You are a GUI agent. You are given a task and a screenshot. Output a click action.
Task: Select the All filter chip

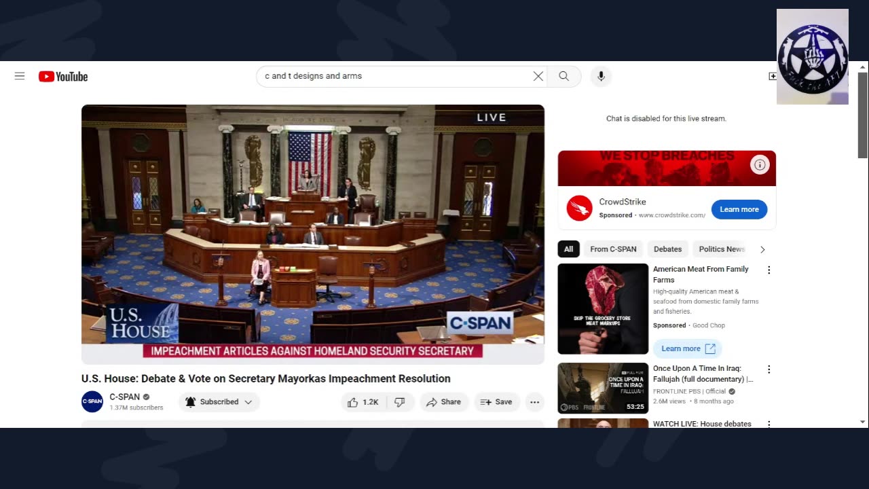point(569,249)
